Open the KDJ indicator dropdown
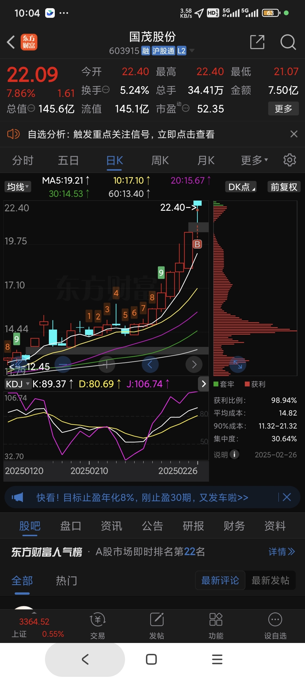The image size is (305, 678). [18, 384]
